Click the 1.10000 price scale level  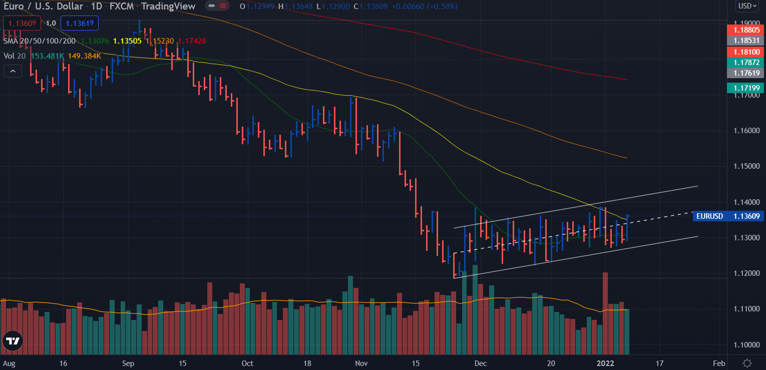[747, 345]
